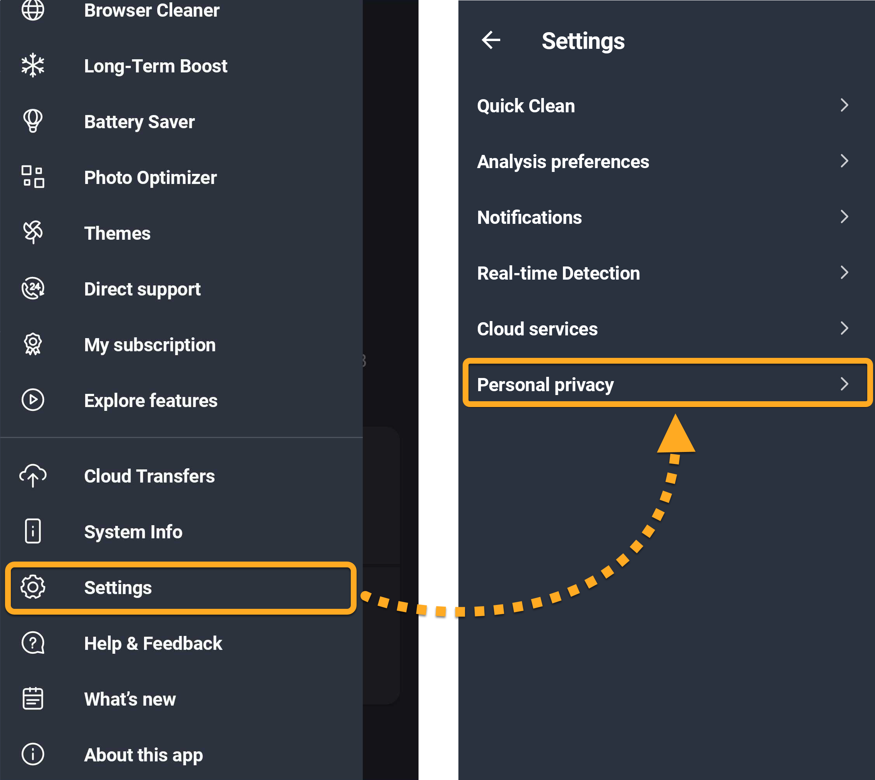Click the Cloud Transfers upload icon
Viewport: 875px width, 780px height.
coord(33,475)
